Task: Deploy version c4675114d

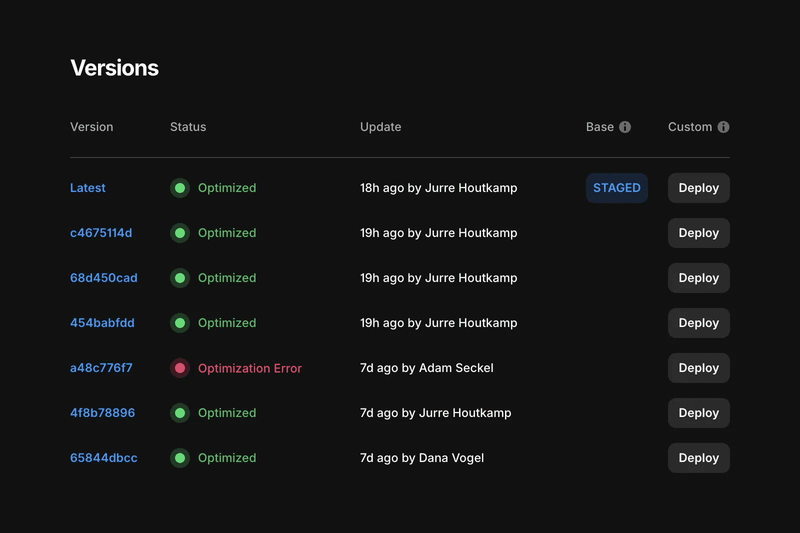Action: (699, 233)
